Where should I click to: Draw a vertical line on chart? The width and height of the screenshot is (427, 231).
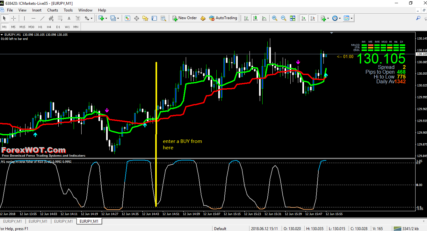(x=25, y=18)
